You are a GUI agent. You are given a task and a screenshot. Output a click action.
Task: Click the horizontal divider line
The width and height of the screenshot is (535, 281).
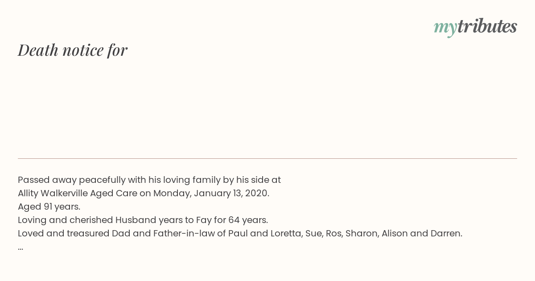[x=267, y=158]
